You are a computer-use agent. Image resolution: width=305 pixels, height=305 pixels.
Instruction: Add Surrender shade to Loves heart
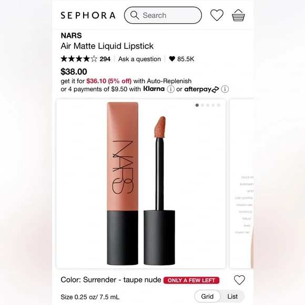pyautogui.click(x=239, y=280)
